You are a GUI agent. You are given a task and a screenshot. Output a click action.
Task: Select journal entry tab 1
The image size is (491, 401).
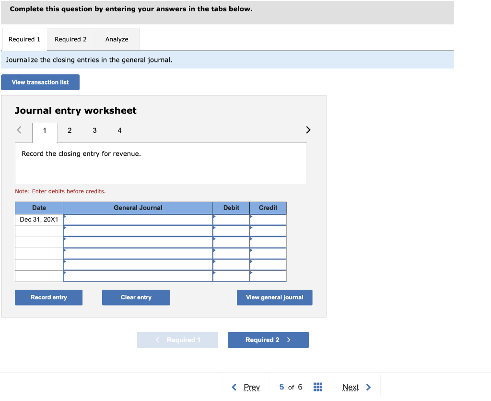(x=45, y=130)
